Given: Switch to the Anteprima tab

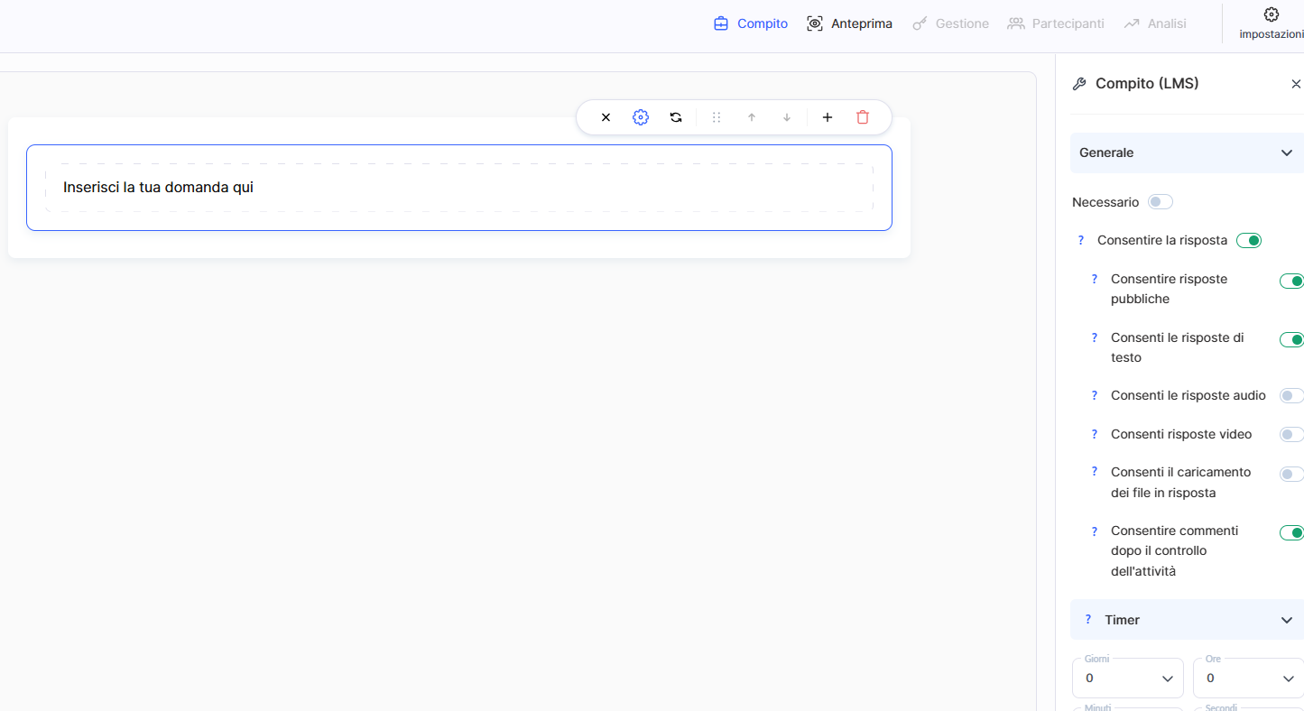Looking at the screenshot, I should tap(849, 23).
